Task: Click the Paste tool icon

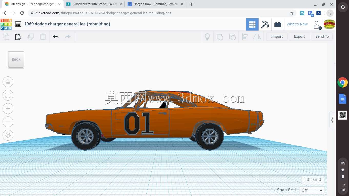Action: click(x=18, y=37)
